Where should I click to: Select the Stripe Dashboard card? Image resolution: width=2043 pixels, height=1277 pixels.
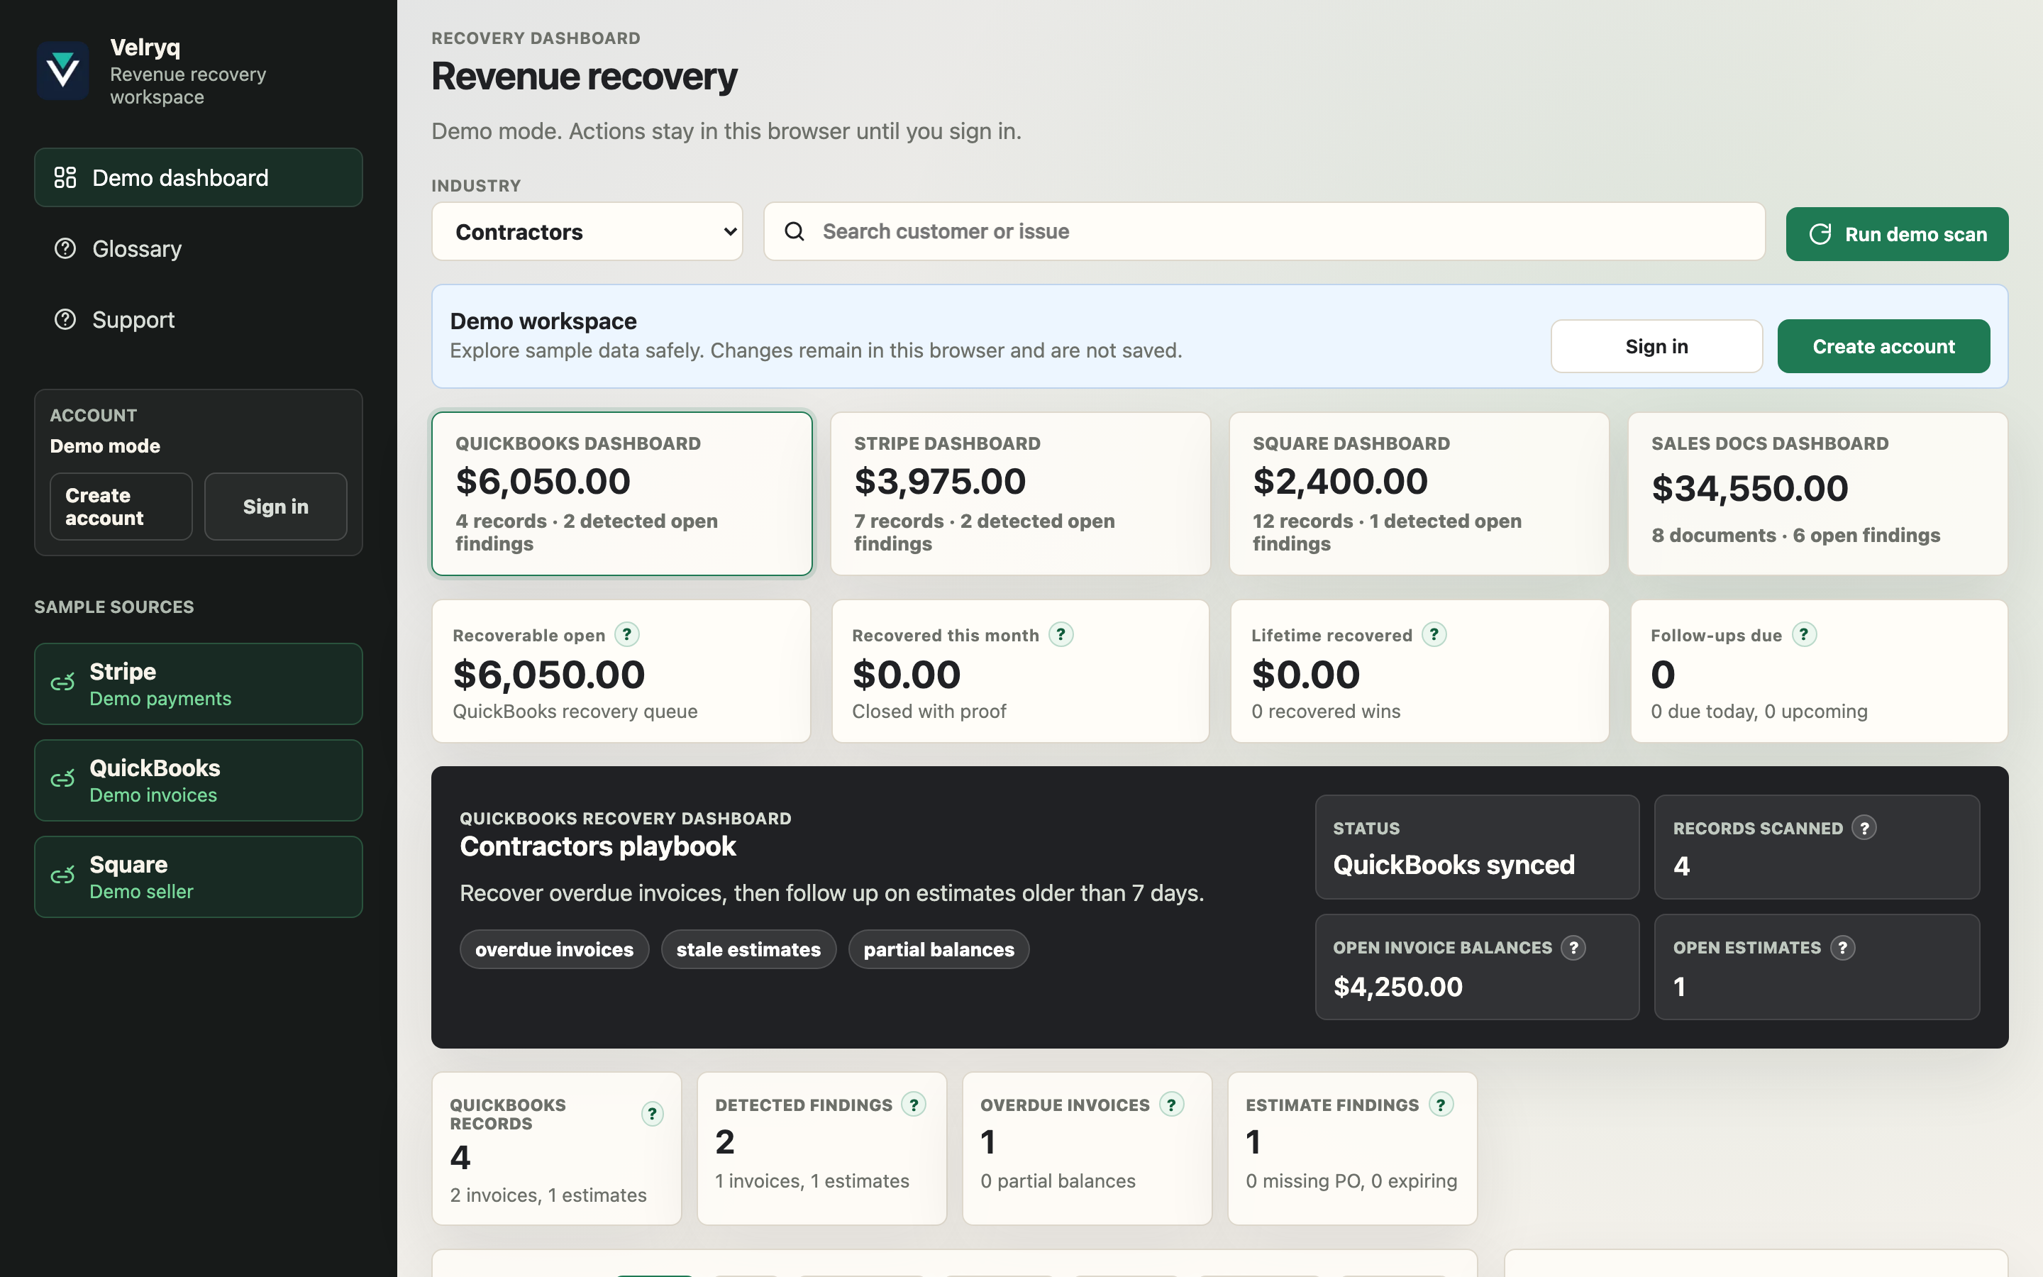pyautogui.click(x=1021, y=494)
